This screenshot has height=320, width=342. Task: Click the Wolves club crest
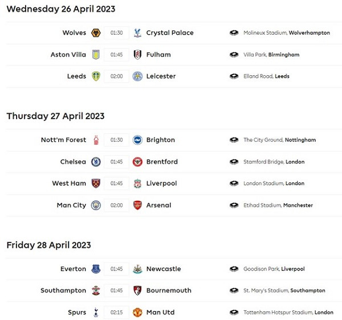coord(96,33)
